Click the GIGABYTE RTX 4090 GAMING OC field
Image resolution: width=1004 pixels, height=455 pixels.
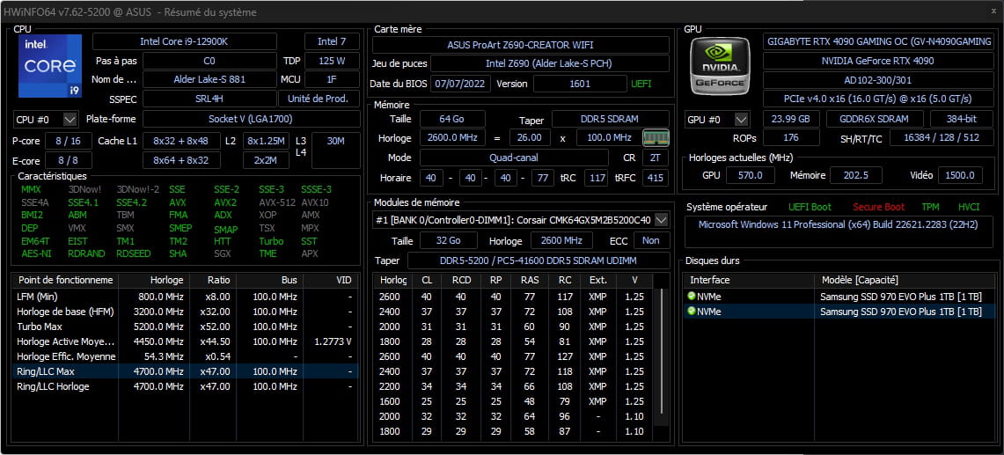click(x=879, y=41)
